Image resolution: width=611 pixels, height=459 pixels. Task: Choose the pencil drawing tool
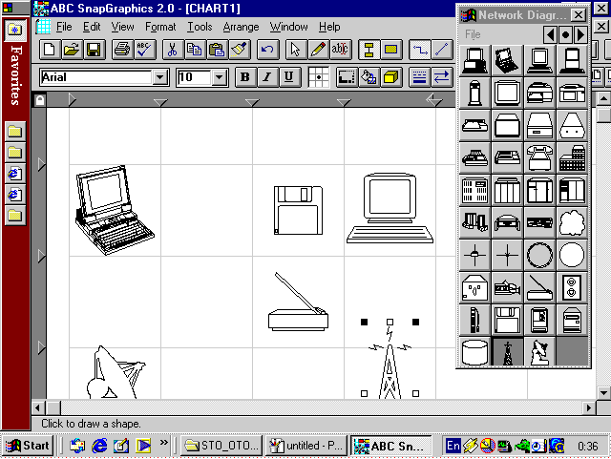(318, 50)
